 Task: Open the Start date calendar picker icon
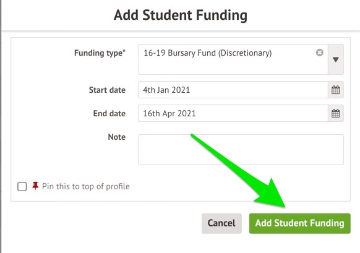click(336, 90)
